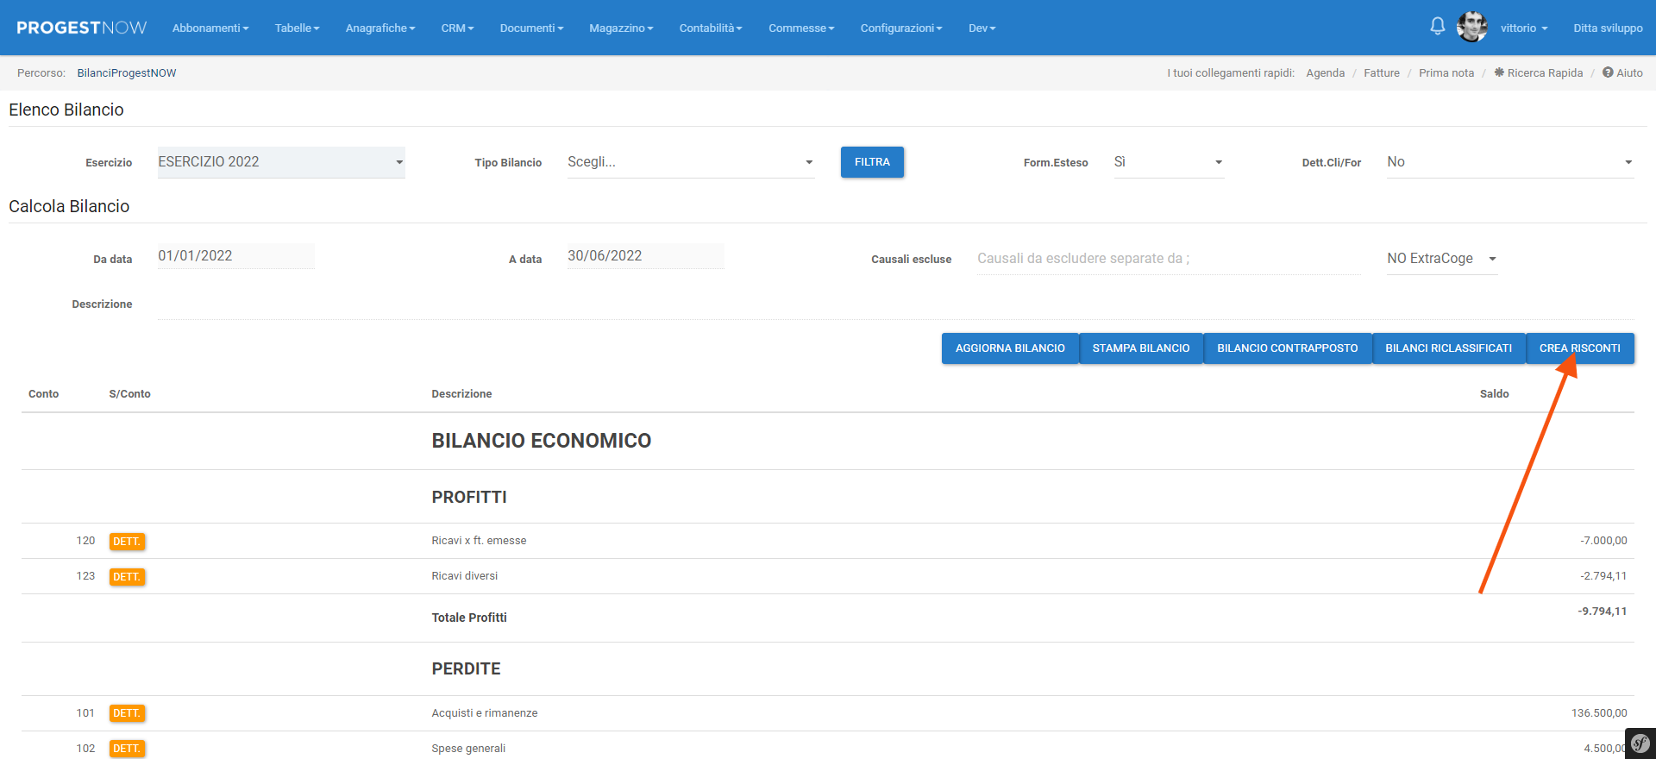
Task: Click the CREA RISCONTI button
Action: tap(1580, 348)
